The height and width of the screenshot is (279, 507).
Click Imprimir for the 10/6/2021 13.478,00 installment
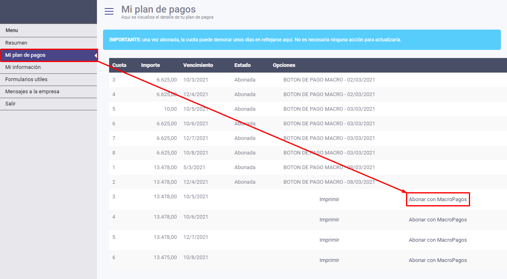point(329,220)
